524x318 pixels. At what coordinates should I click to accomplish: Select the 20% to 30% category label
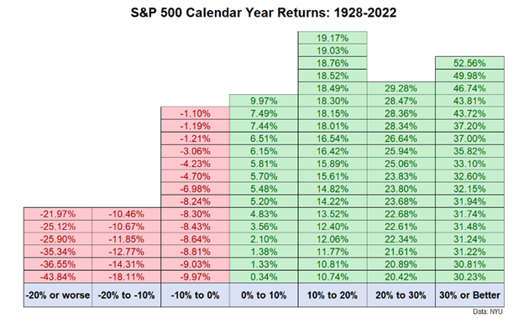tap(401, 295)
